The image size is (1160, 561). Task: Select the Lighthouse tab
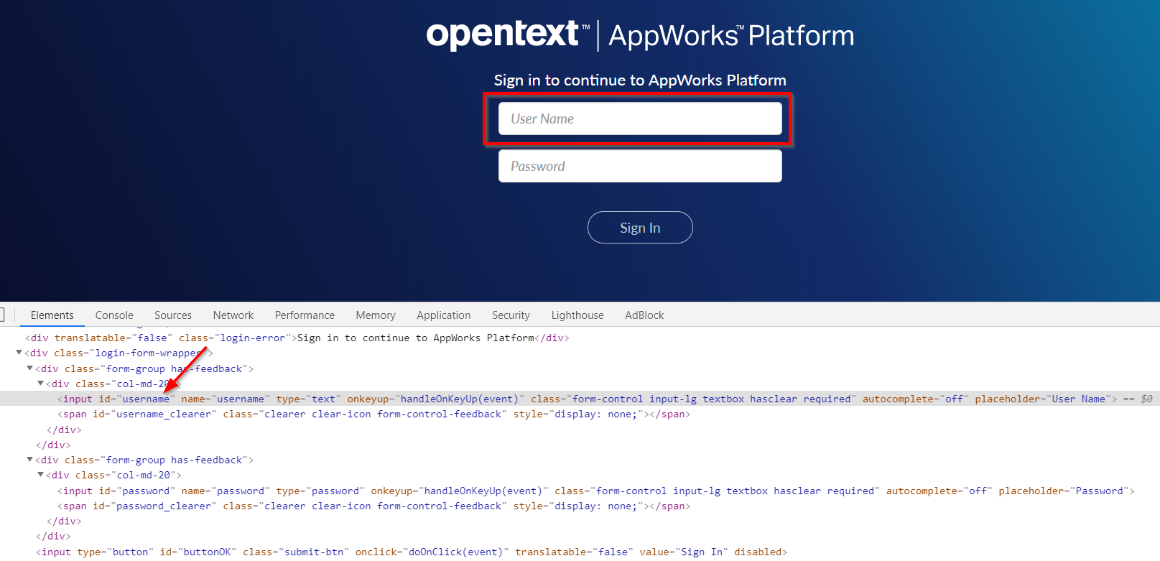click(x=577, y=315)
